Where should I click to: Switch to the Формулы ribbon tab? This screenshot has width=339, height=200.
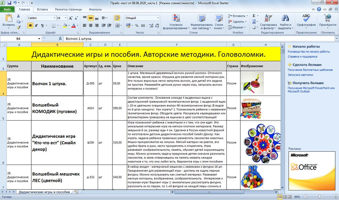pos(95,9)
